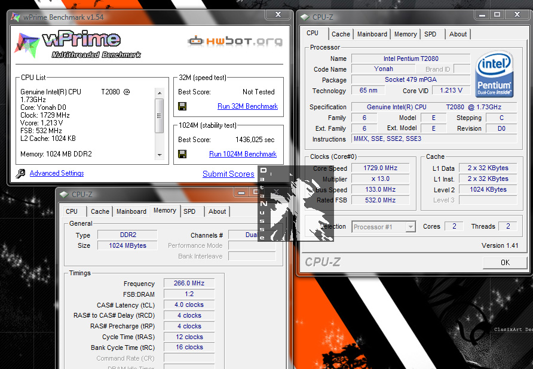Maximize the right CPU-Z window
Screen dimensions: 533x369
497,14
